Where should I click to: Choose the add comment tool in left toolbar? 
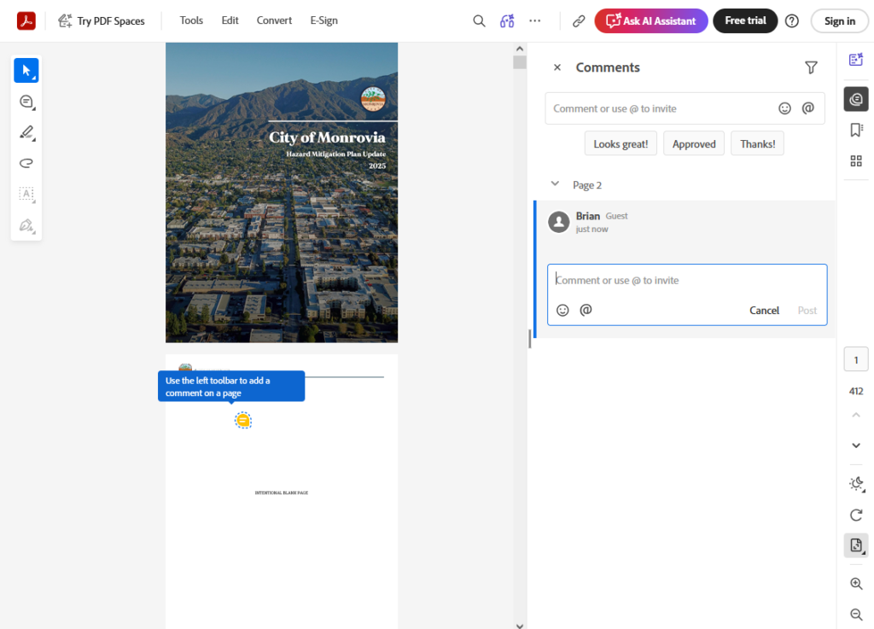click(26, 102)
